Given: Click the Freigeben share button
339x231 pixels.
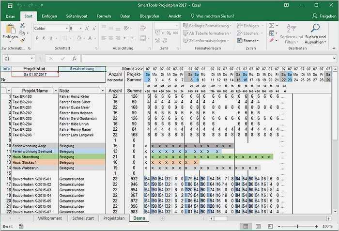Looking at the screenshot, I should [324, 16].
